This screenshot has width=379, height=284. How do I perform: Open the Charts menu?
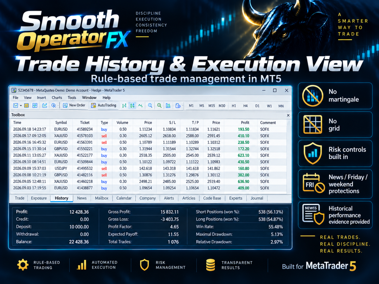57,98
